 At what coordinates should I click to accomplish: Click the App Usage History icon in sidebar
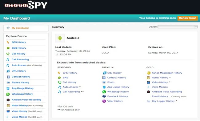pos(8,88)
